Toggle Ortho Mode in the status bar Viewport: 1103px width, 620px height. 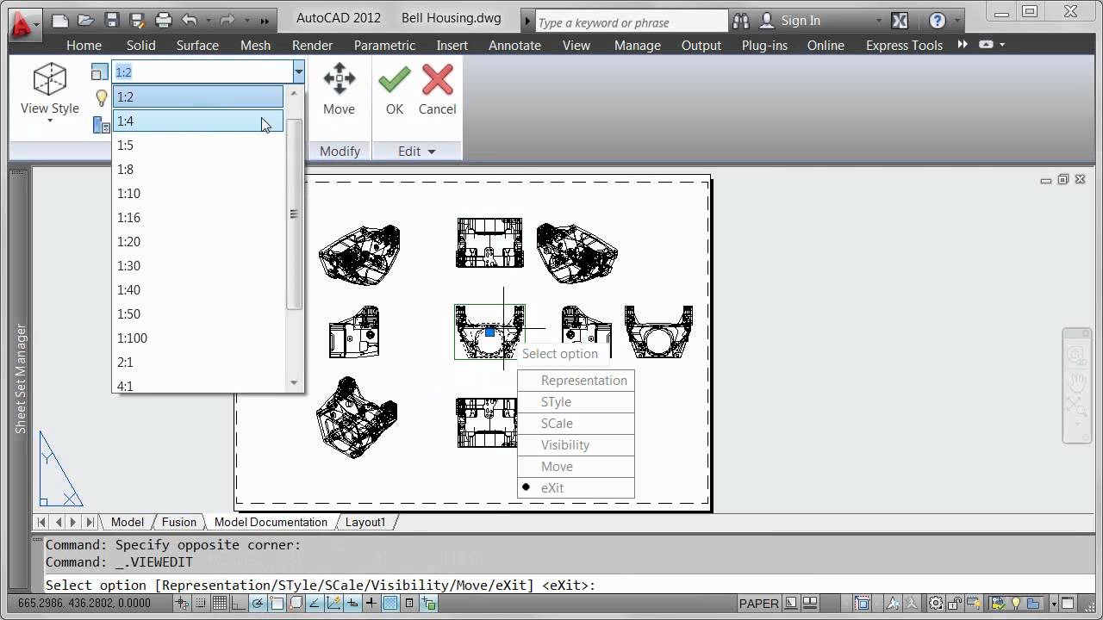pyautogui.click(x=239, y=604)
